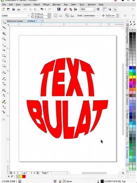Select the Smart Fill tool
Screen dimensions: 137x183
(4, 112)
